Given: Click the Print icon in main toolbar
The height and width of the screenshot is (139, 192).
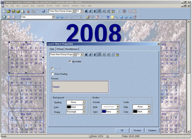Looking at the screenshot, I should point(18,11).
